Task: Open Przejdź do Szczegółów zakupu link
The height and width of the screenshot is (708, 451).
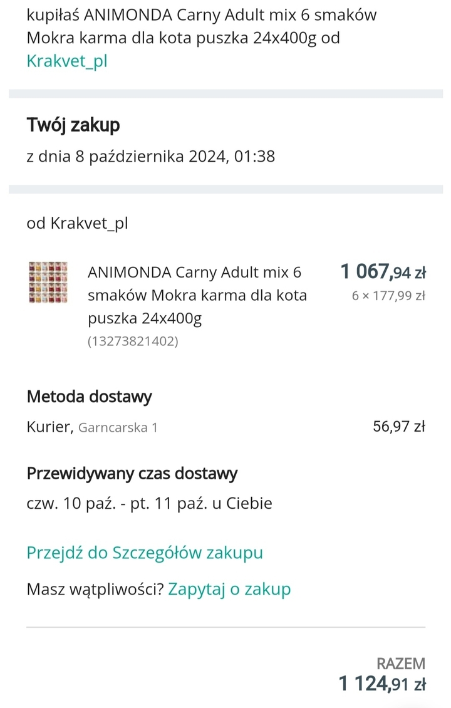Action: 145,553
